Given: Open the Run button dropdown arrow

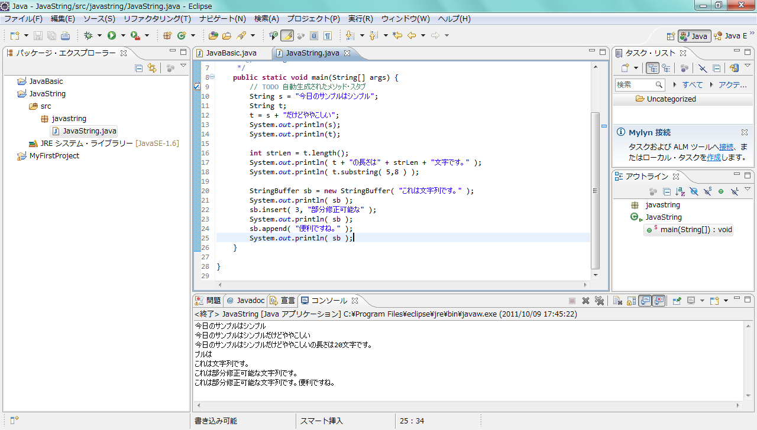Looking at the screenshot, I should tap(123, 35).
